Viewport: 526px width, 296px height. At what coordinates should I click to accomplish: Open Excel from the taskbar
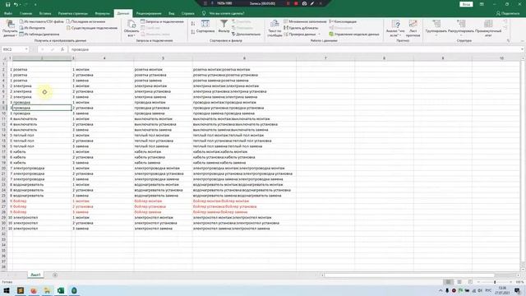tap(61, 290)
